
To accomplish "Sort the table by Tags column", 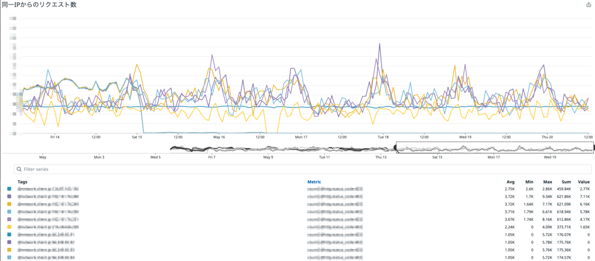I will pos(22,182).
